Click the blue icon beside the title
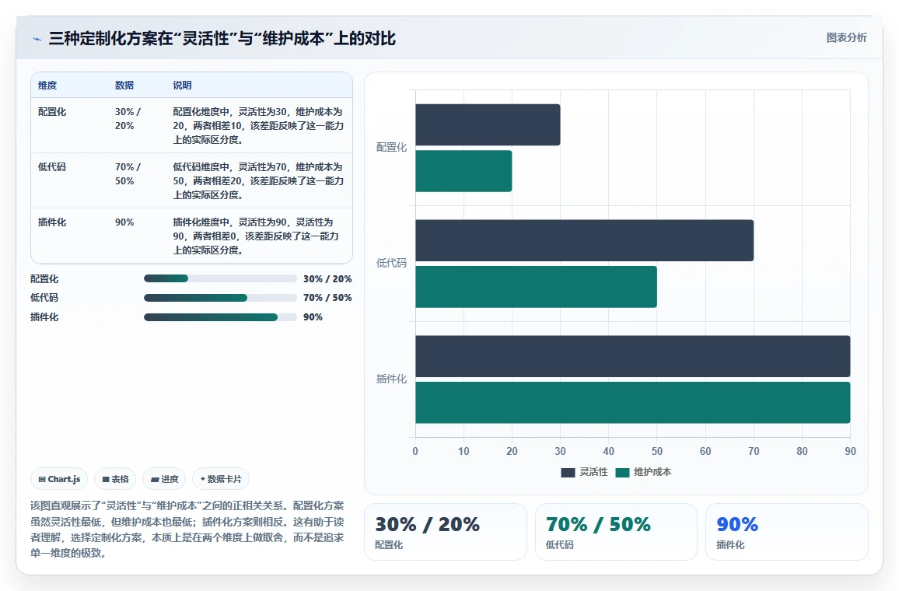 [37, 39]
